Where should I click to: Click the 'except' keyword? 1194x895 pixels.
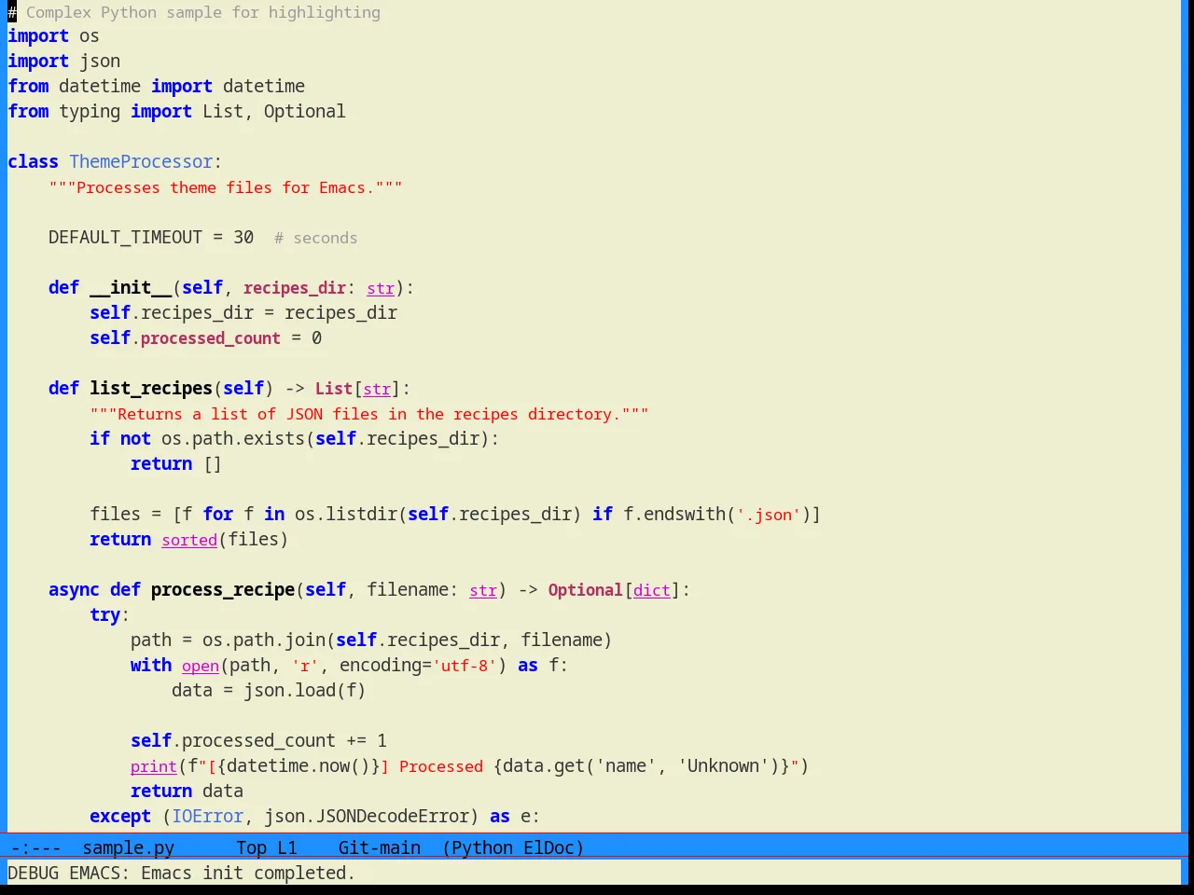[120, 816]
